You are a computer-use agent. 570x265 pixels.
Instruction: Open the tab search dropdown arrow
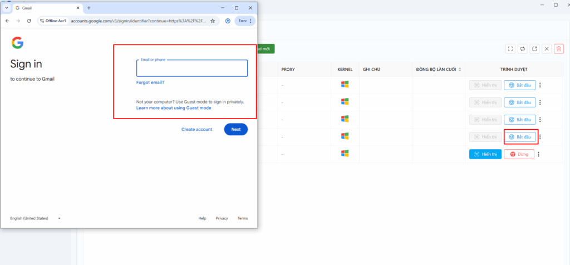coord(6,8)
